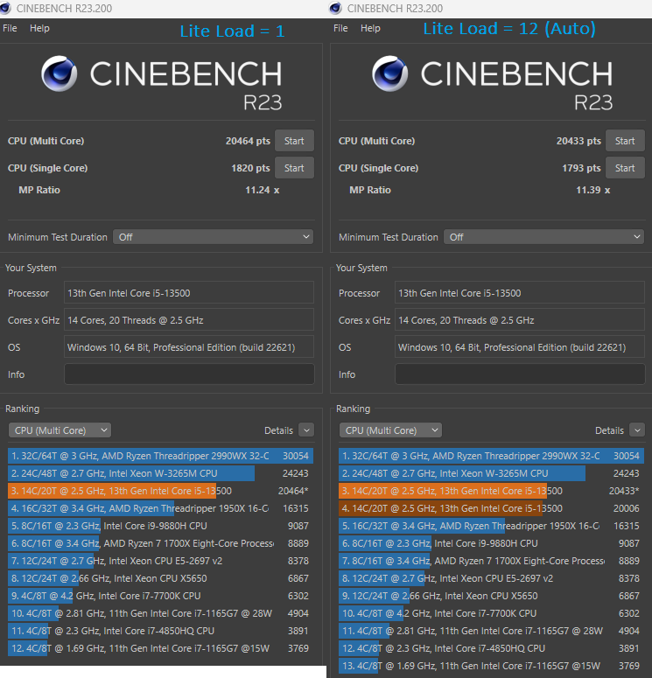The height and width of the screenshot is (678, 652).
Task: Select Ryzen 7 1700X ranking row, right window
Action: coord(492,561)
